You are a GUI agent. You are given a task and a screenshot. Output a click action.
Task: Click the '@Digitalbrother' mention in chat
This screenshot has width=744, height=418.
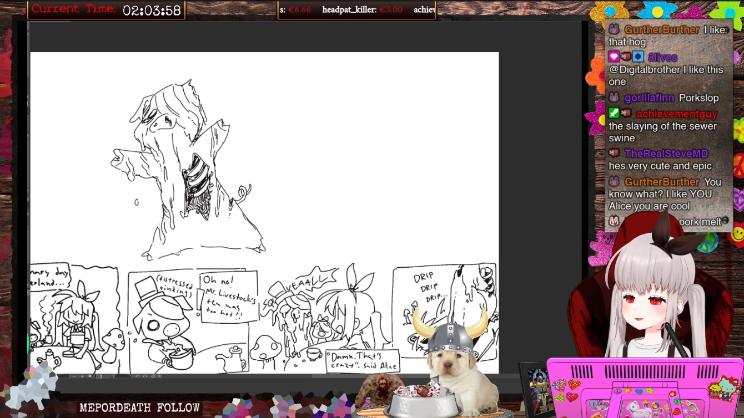coord(645,70)
